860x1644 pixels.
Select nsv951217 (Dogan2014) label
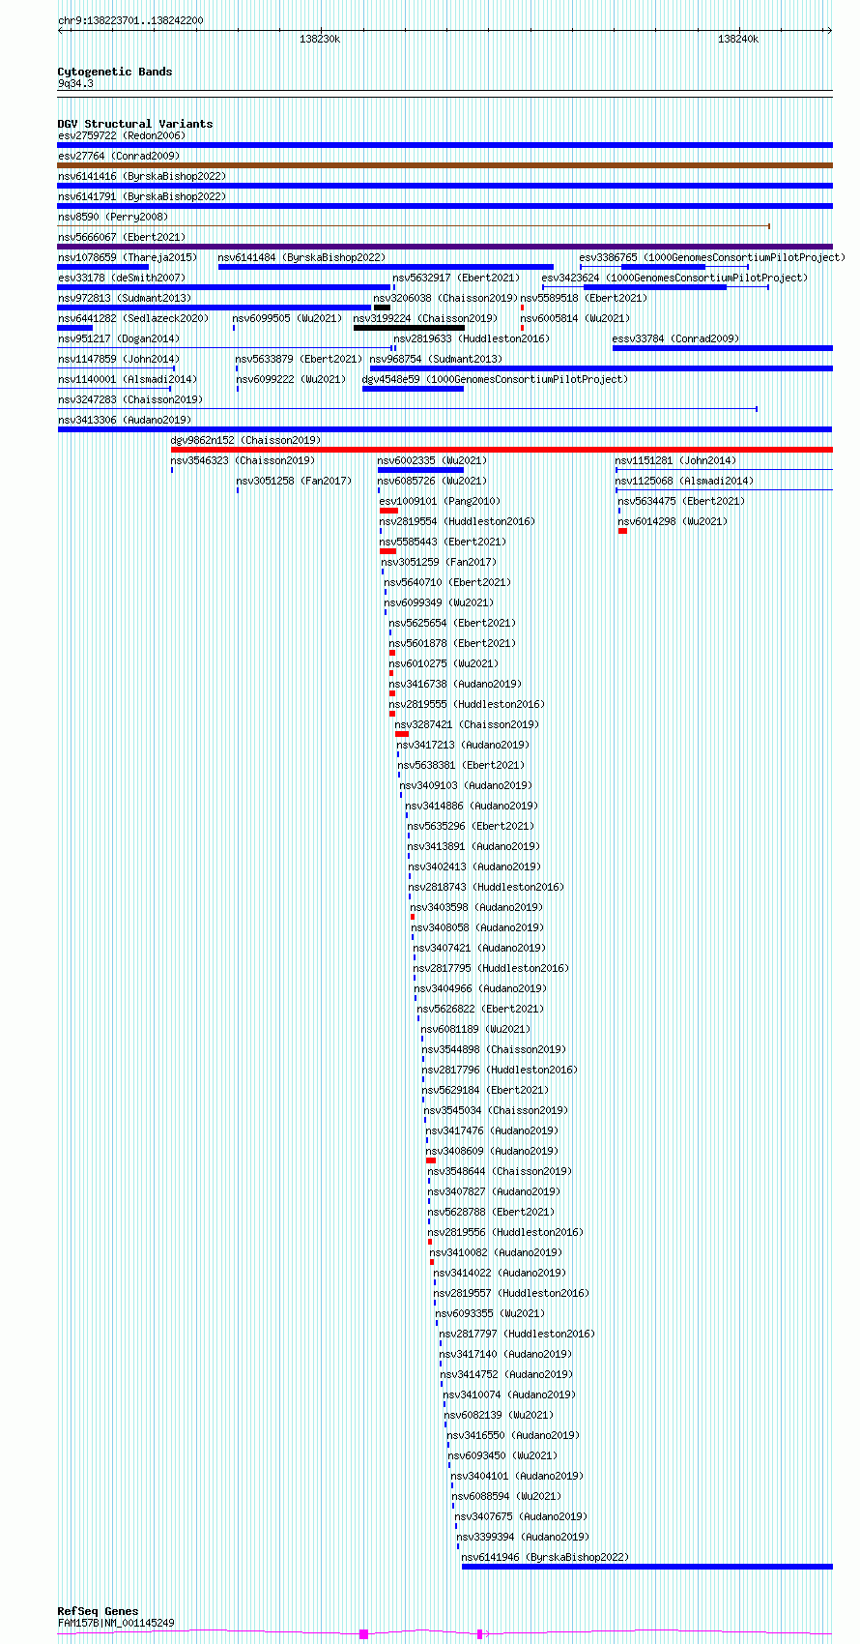pos(119,338)
